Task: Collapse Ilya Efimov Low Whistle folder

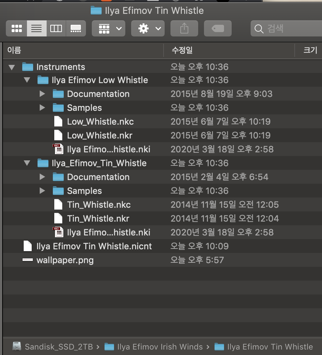Action: point(27,80)
